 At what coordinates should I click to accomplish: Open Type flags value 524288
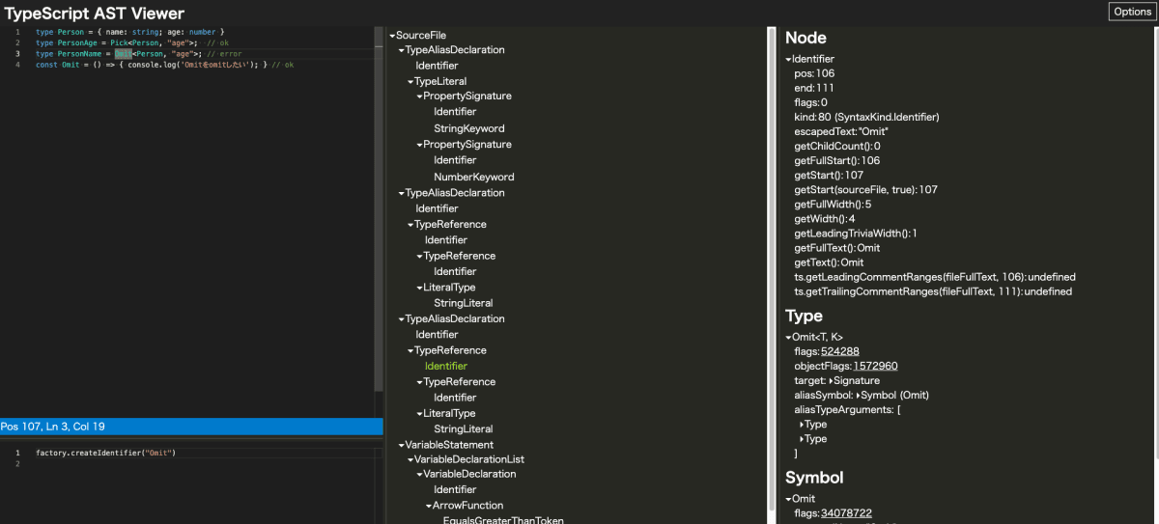tap(840, 351)
